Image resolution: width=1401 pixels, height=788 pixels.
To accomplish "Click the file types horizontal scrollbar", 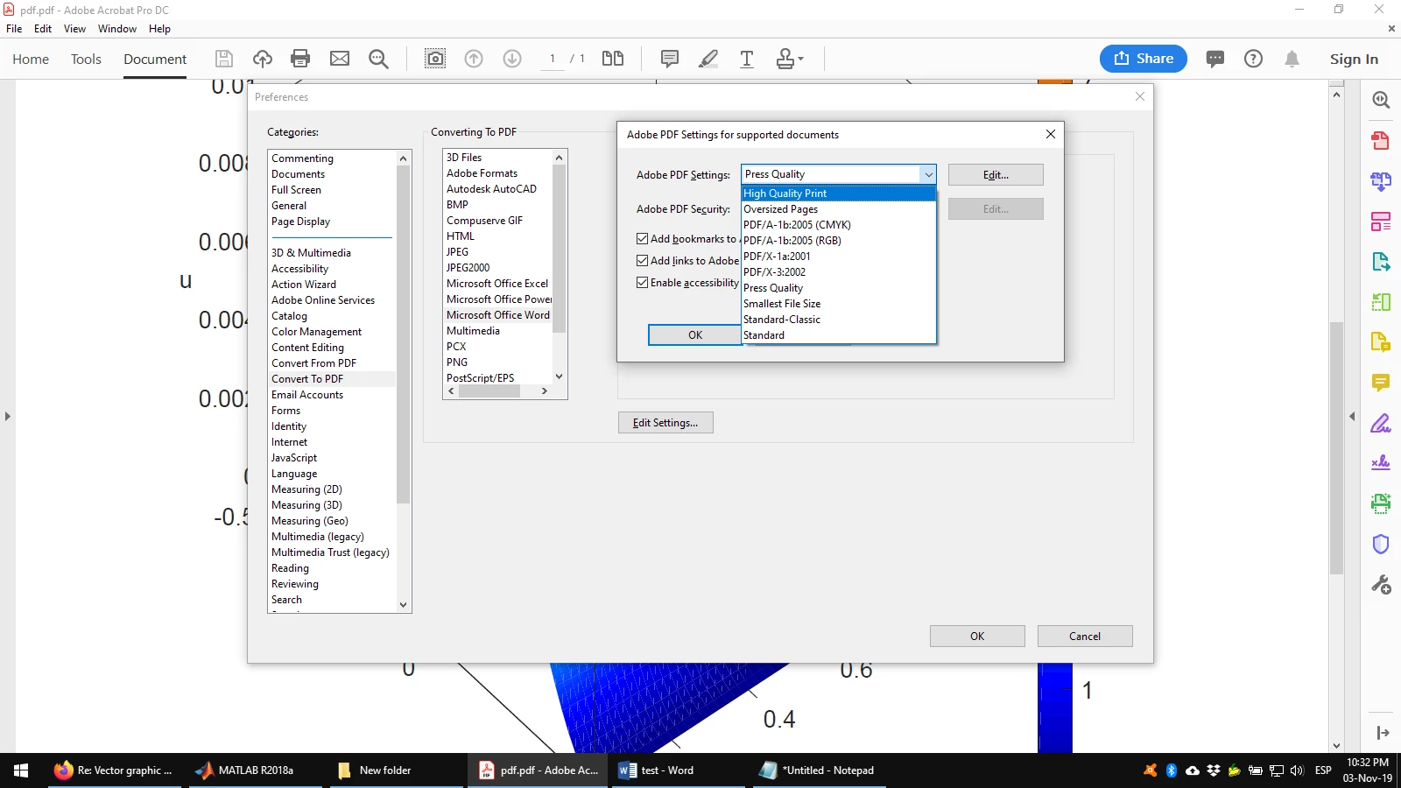I will click(x=489, y=391).
